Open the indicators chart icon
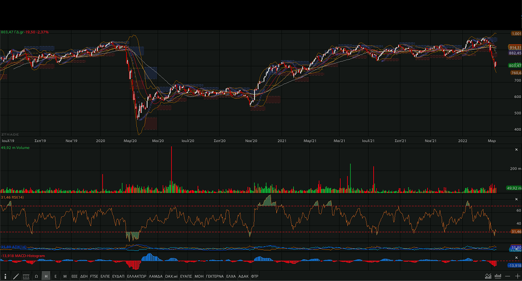This screenshot has width=522, height=281. pos(488,276)
